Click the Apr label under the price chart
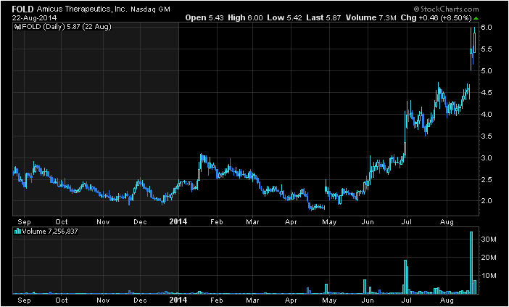The image size is (509, 307). [x=291, y=222]
